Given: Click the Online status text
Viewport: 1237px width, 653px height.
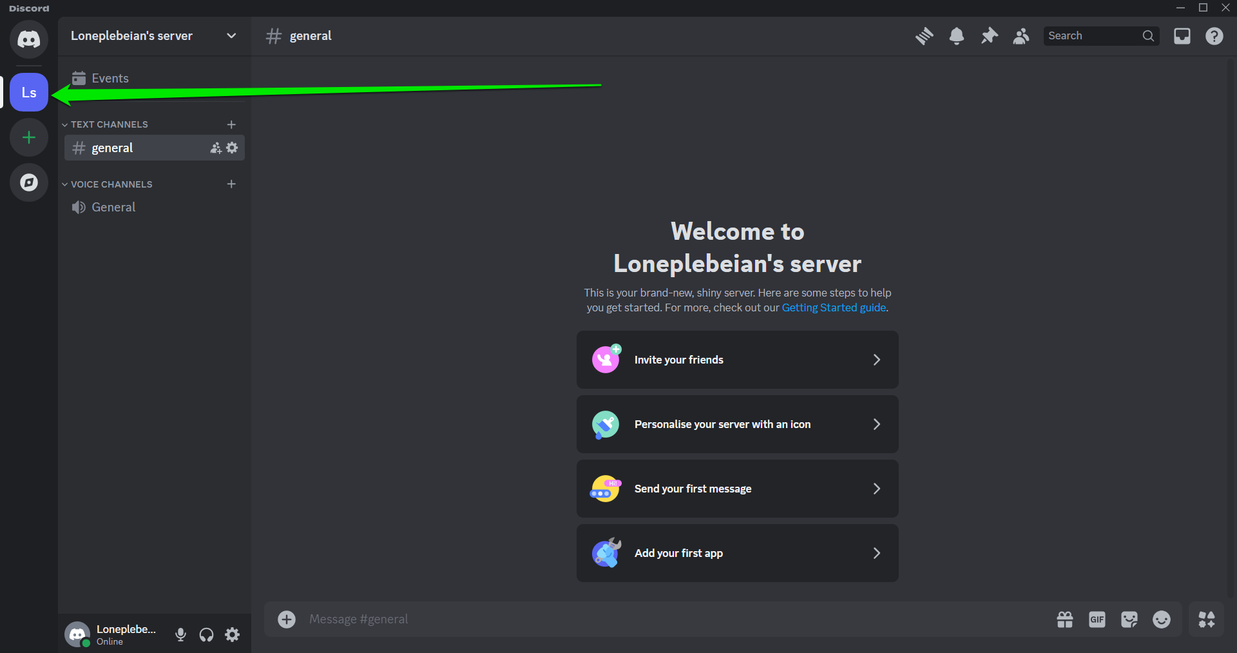Looking at the screenshot, I should point(110,642).
